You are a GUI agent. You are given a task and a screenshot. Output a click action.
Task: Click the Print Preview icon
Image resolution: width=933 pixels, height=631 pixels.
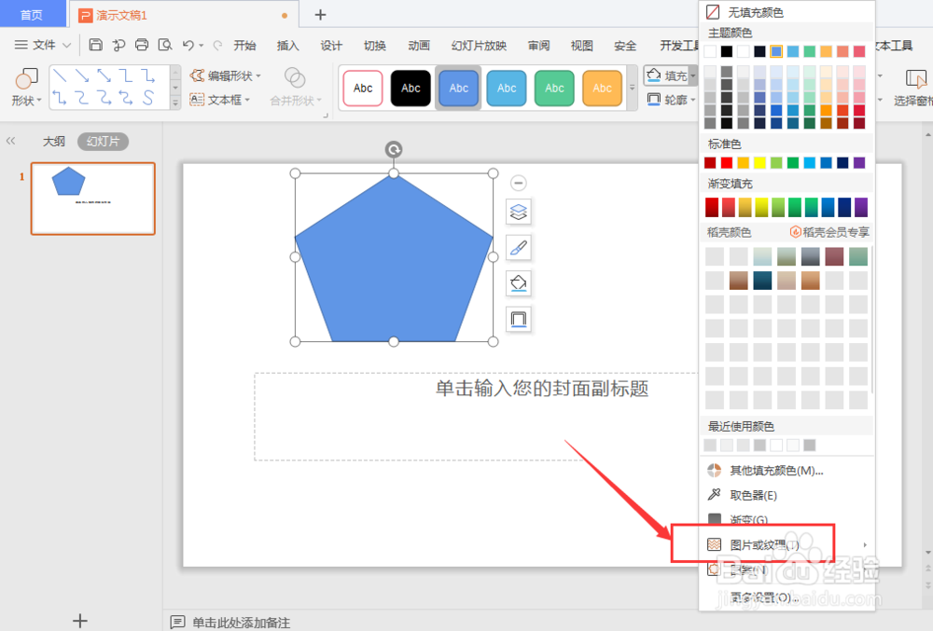point(165,45)
